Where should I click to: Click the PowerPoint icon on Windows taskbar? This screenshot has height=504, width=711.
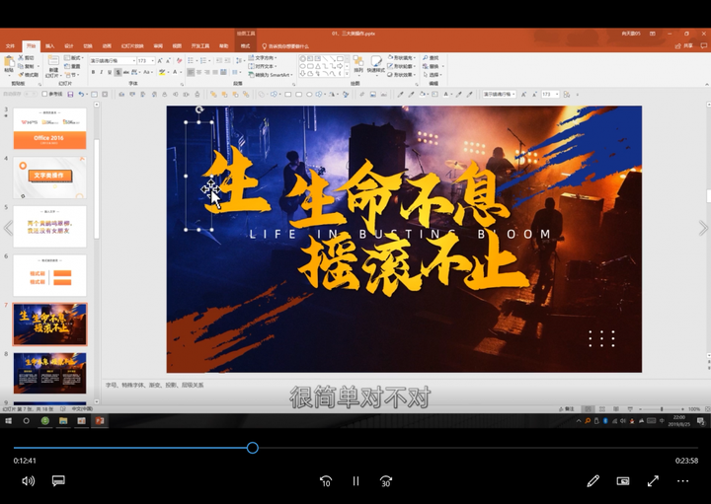[100, 421]
